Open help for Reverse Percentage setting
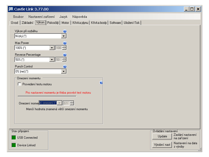 click(65, 55)
